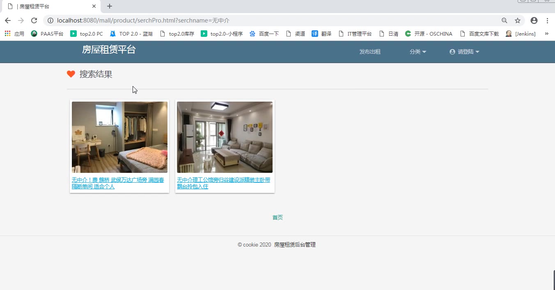
Task: Click the site info icon in address bar
Action: click(x=50, y=20)
